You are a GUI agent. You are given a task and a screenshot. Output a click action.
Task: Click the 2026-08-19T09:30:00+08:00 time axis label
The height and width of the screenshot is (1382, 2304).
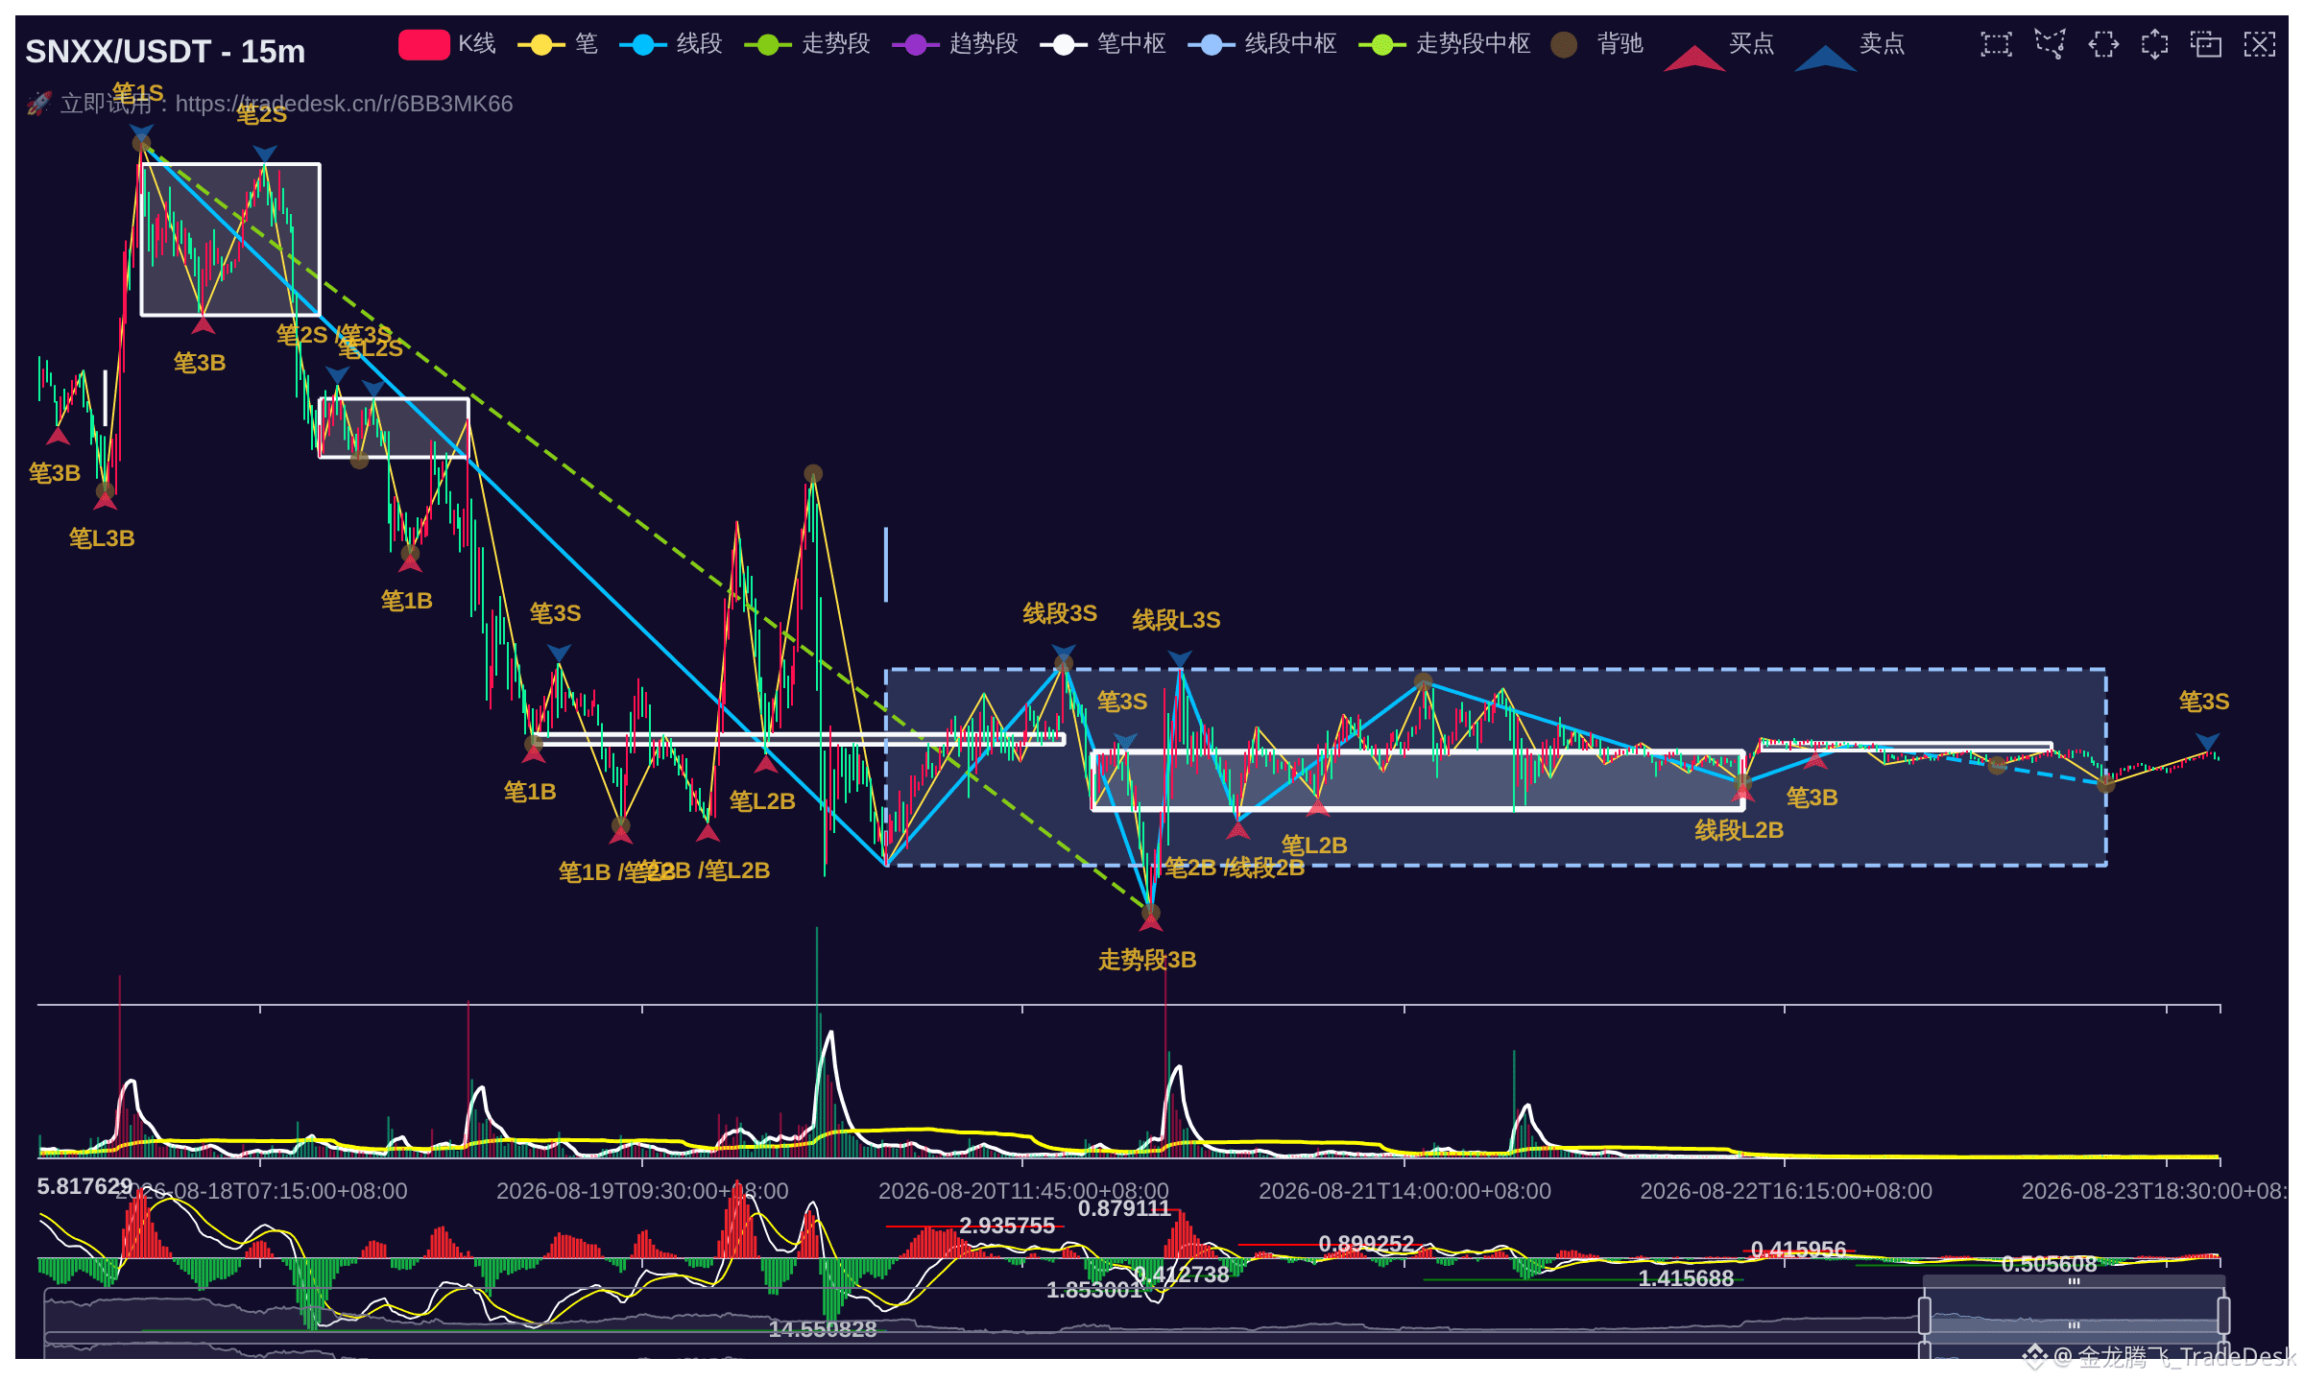click(642, 1191)
